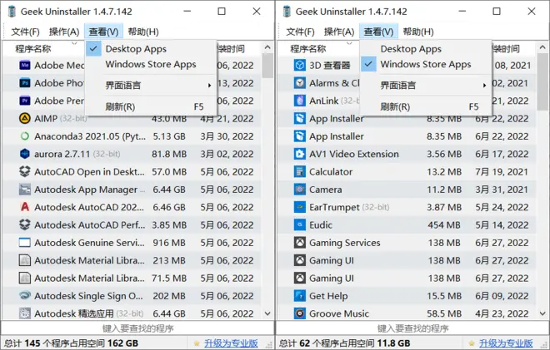Select the Autodesk Material Library 71.5 MB row
Screen dimensions: 550x350
pyautogui.click(x=132, y=279)
